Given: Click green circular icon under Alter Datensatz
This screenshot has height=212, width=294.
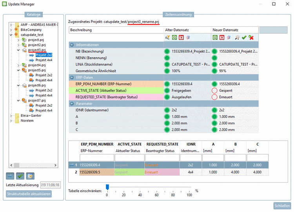Looking at the screenshot, I should point(174,37).
